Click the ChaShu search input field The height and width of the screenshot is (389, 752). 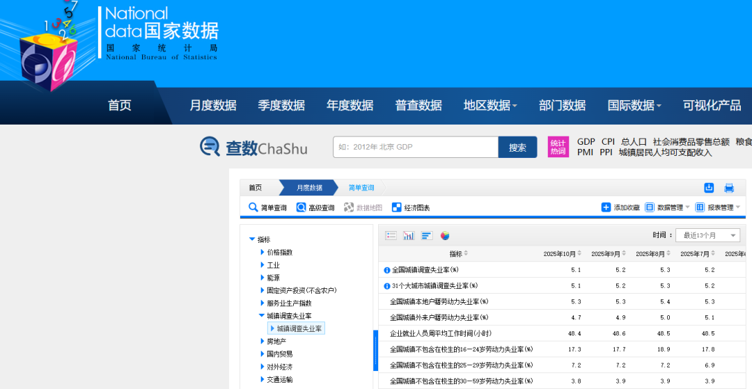point(415,148)
